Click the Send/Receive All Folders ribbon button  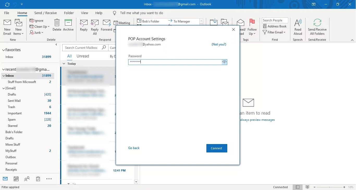(x=317, y=27)
